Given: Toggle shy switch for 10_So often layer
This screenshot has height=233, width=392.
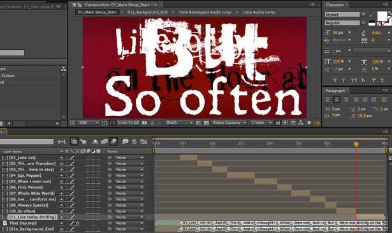Looking at the screenshot, I should click(x=61, y=211).
